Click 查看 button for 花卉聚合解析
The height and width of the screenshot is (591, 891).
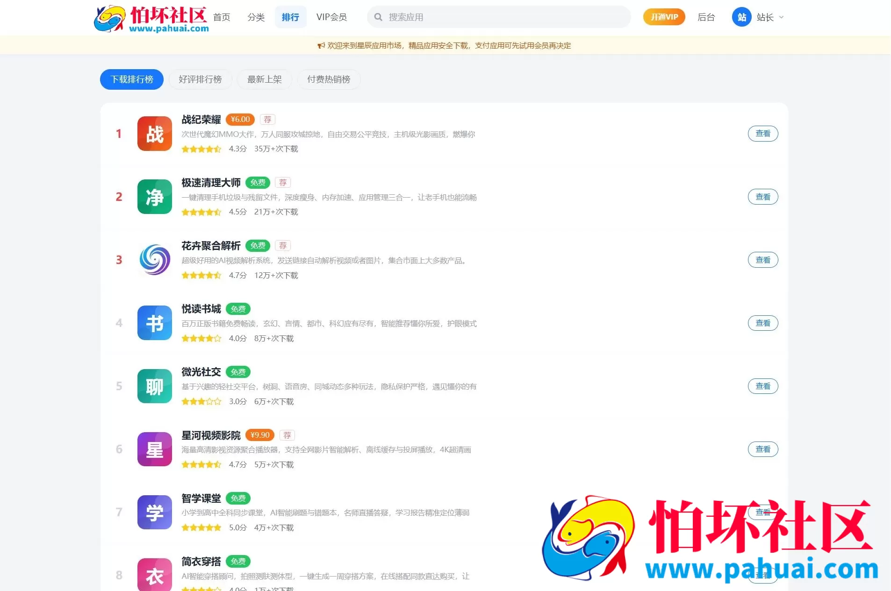coord(763,260)
